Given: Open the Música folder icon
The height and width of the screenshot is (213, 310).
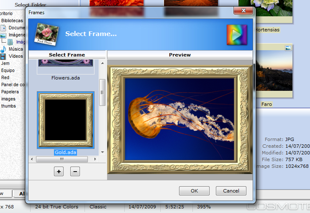Looking at the screenshot, I should pyautogui.click(x=3, y=49).
